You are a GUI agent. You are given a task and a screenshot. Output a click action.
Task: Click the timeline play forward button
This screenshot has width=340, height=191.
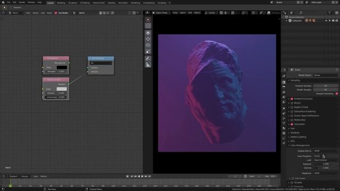142,176
